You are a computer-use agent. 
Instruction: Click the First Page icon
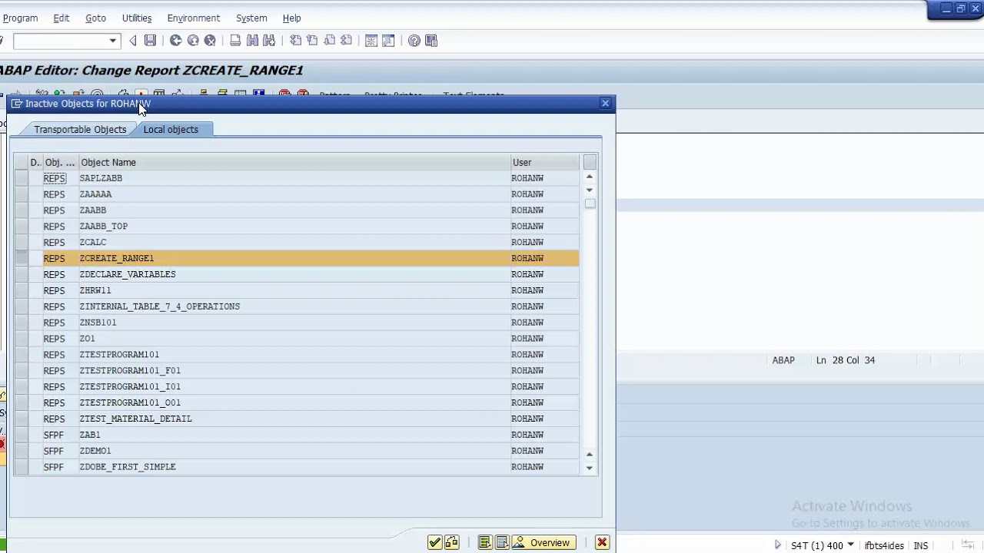point(295,41)
